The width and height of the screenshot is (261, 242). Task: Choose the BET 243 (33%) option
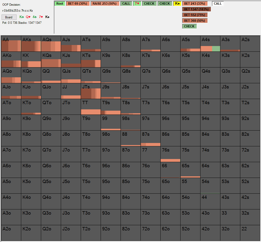(195, 4)
